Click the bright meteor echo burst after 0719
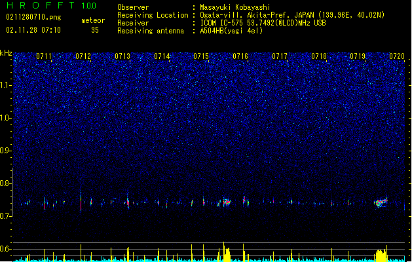Image resolution: width=412 pixels, height=262 pixels. pyautogui.click(x=381, y=202)
